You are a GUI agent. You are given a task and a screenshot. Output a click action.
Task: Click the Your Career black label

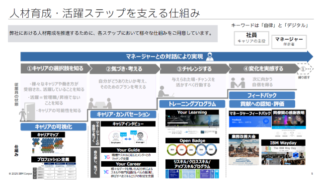[128, 164]
